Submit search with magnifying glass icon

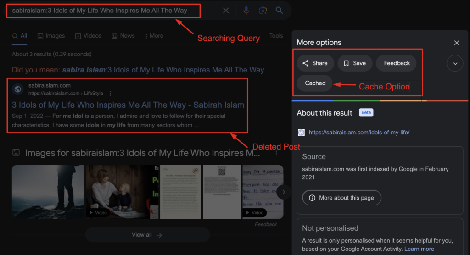(x=279, y=11)
